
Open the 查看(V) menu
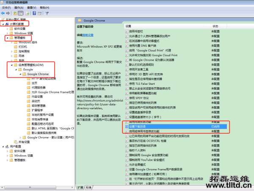pos(32,8)
